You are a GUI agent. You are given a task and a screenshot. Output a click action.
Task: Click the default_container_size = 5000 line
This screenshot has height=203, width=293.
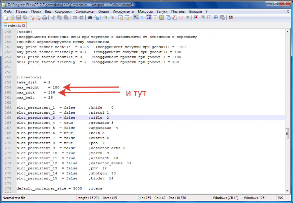pos(59,188)
